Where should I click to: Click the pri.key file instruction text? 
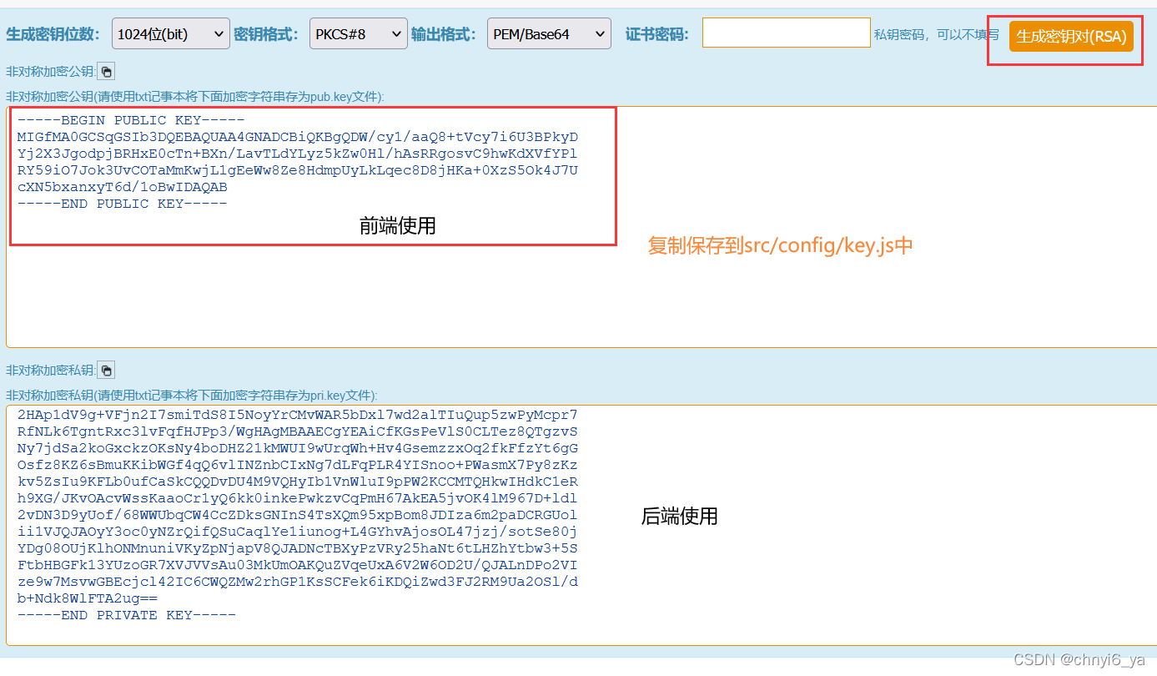pyautogui.click(x=192, y=395)
